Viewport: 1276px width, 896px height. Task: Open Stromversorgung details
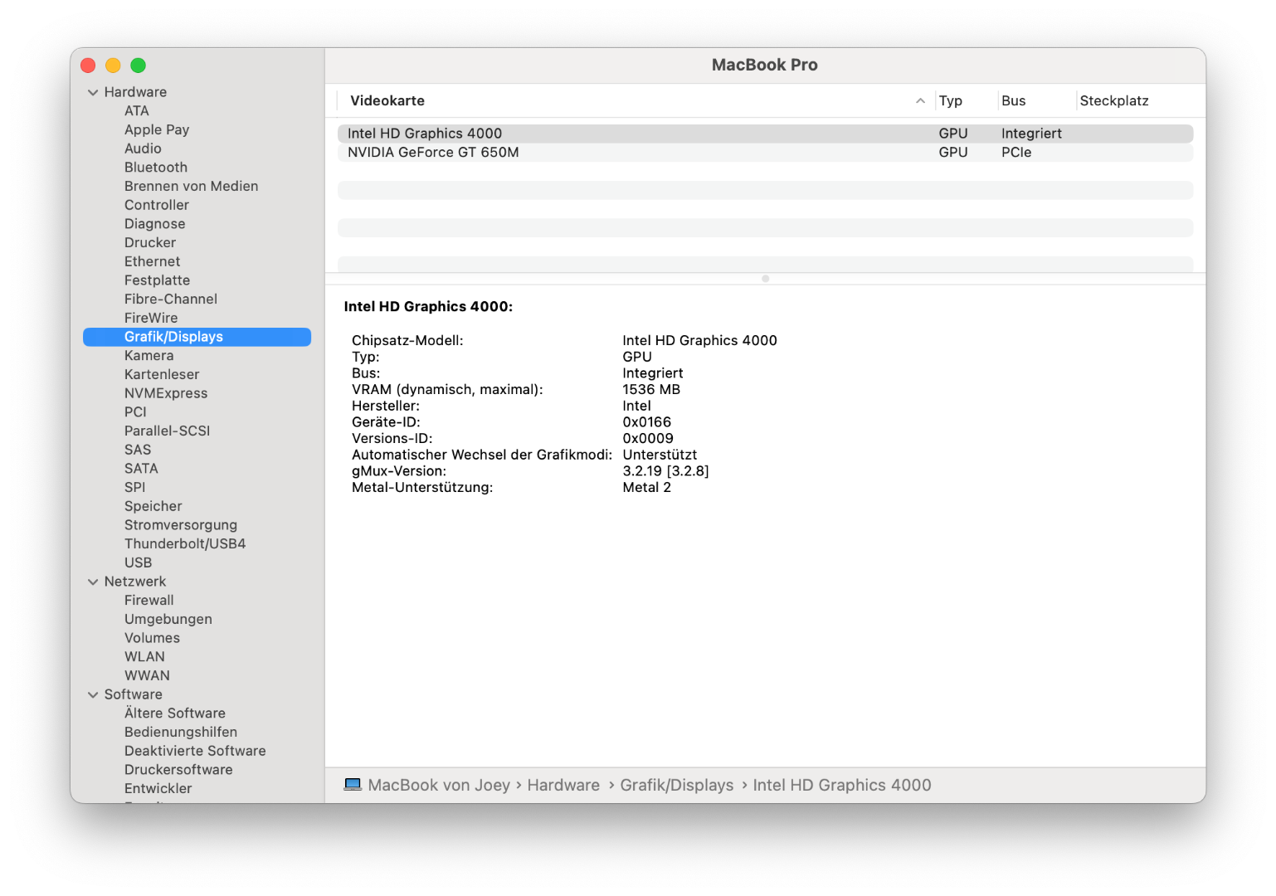coord(181,524)
